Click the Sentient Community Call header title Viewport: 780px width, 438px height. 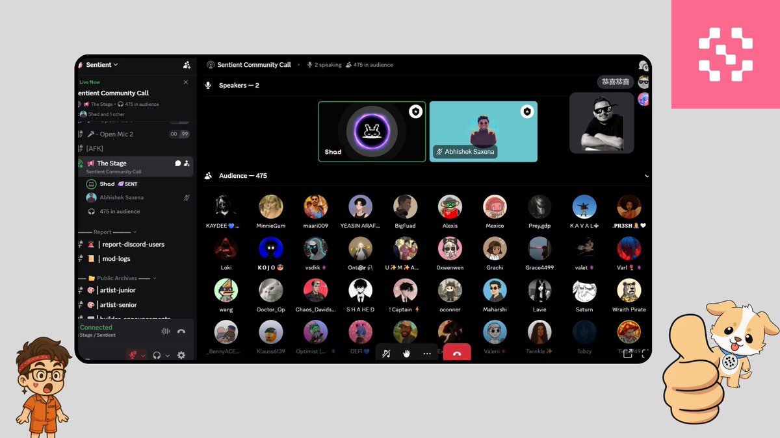point(253,65)
